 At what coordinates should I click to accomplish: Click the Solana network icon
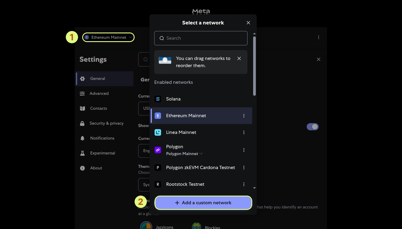click(x=158, y=99)
